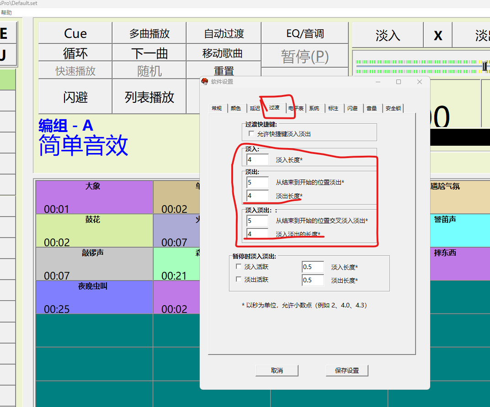
Task: Activate the 列表播放 button
Action: tap(149, 97)
